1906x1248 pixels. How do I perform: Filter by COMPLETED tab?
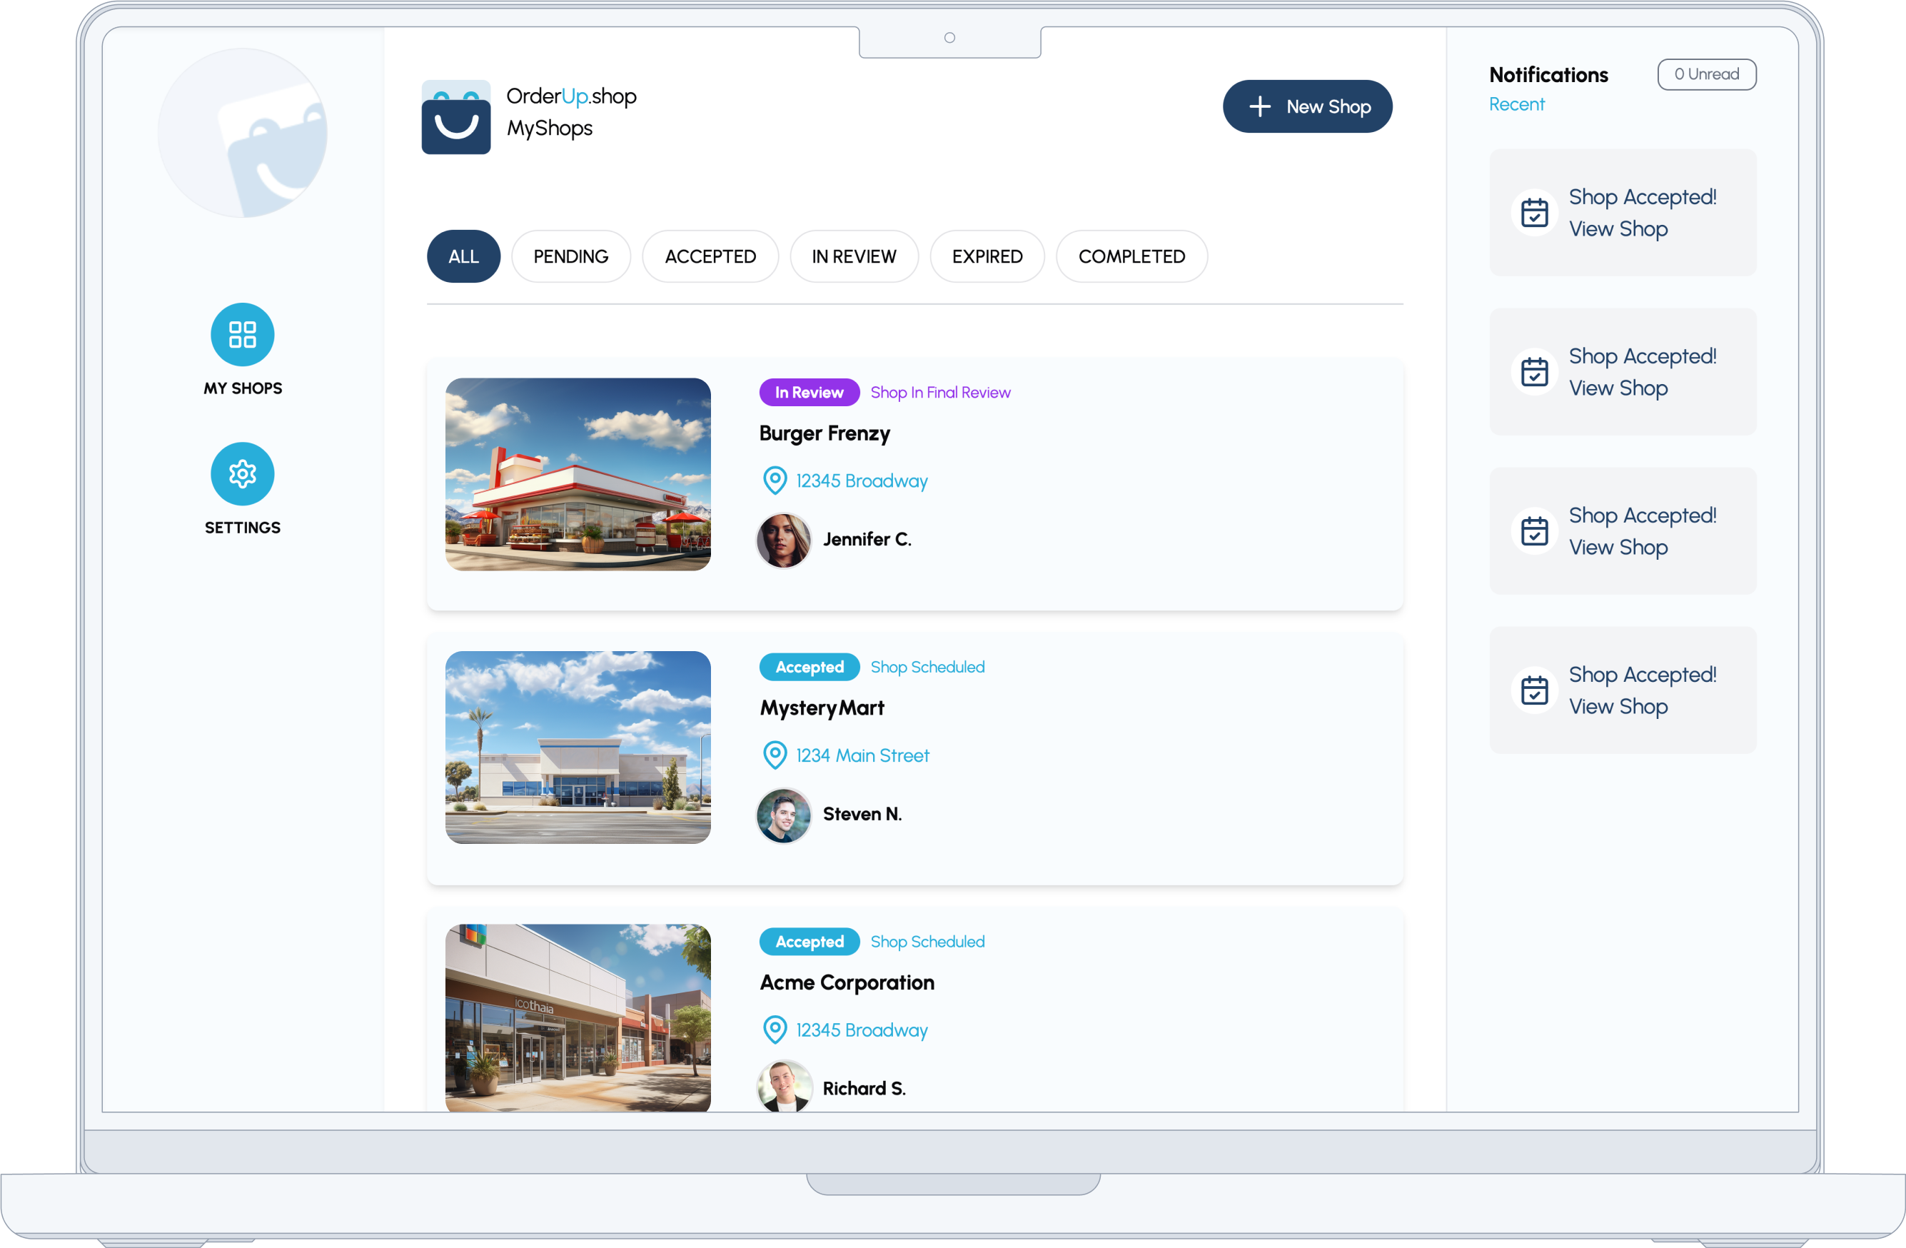1131,256
